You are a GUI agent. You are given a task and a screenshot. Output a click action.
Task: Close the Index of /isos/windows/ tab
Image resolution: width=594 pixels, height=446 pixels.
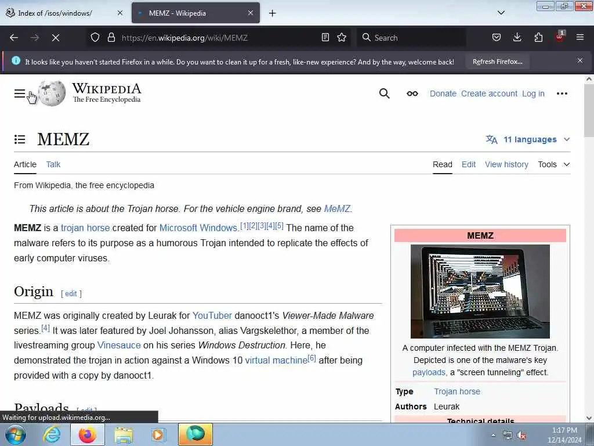click(x=120, y=13)
